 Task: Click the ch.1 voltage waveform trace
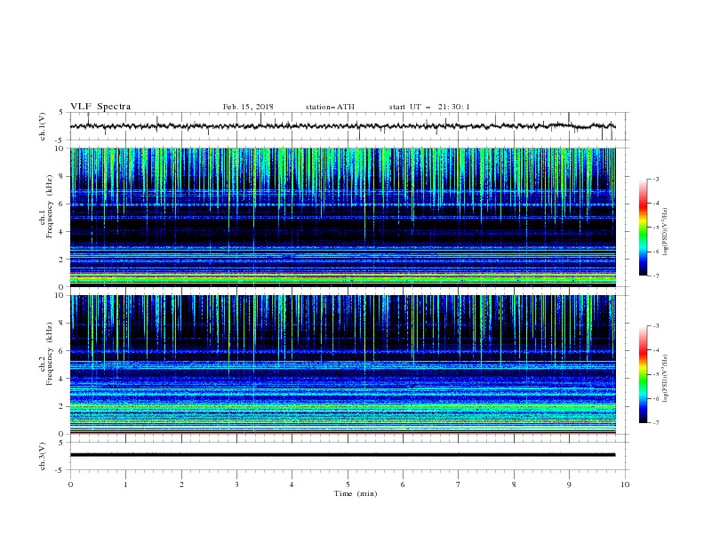343,126
